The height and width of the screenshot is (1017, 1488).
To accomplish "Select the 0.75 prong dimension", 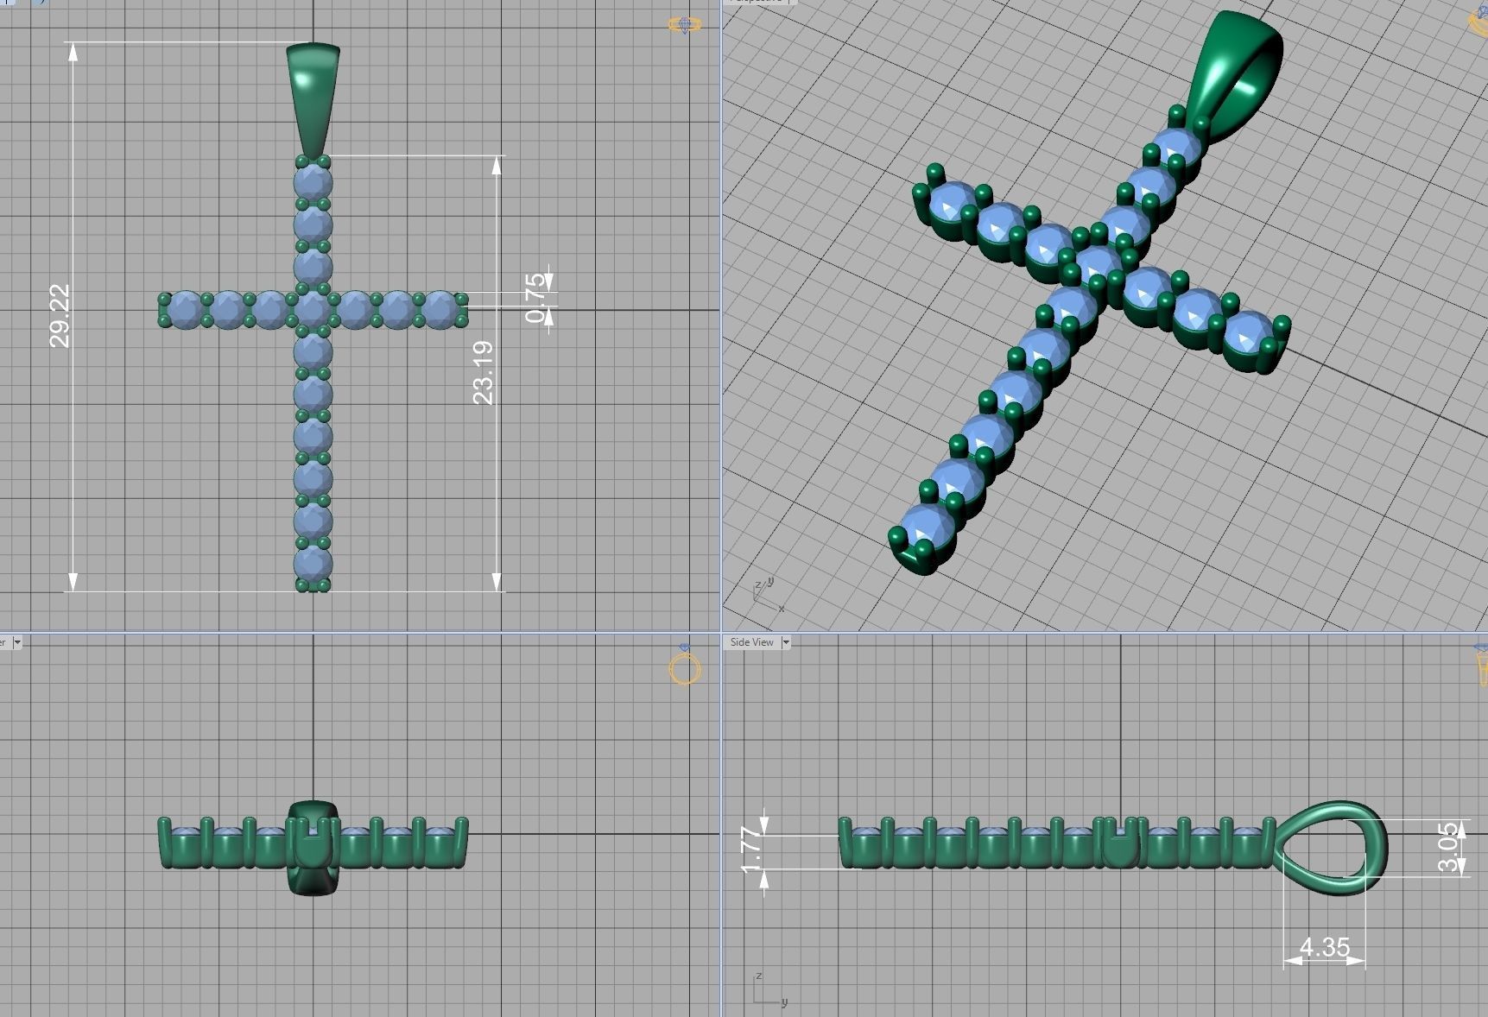I will pyautogui.click(x=536, y=298).
